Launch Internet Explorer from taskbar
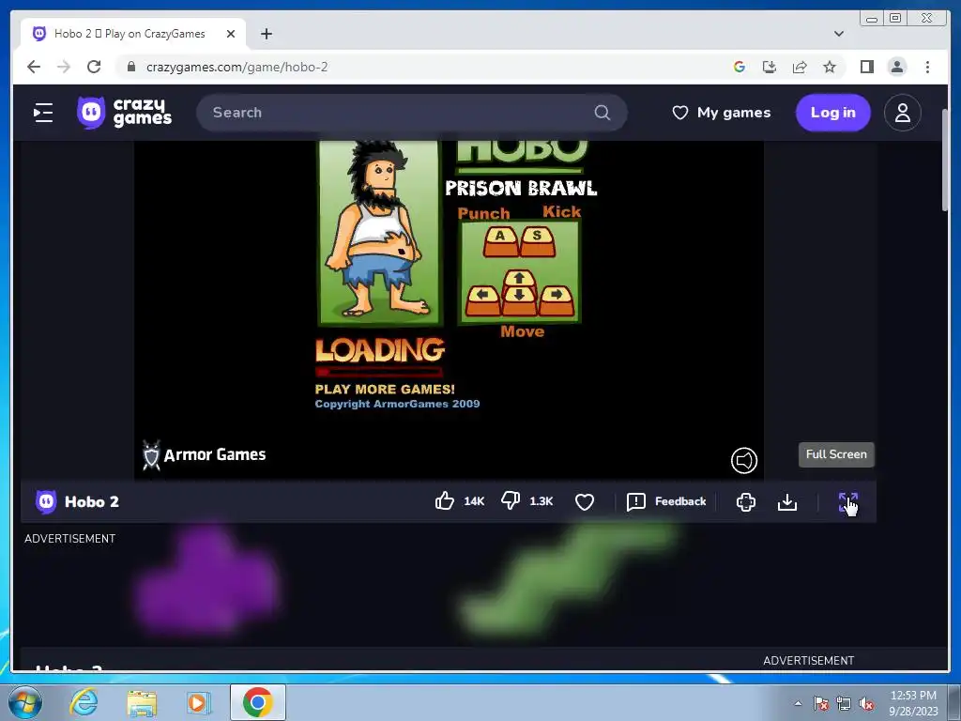 pos(84,702)
